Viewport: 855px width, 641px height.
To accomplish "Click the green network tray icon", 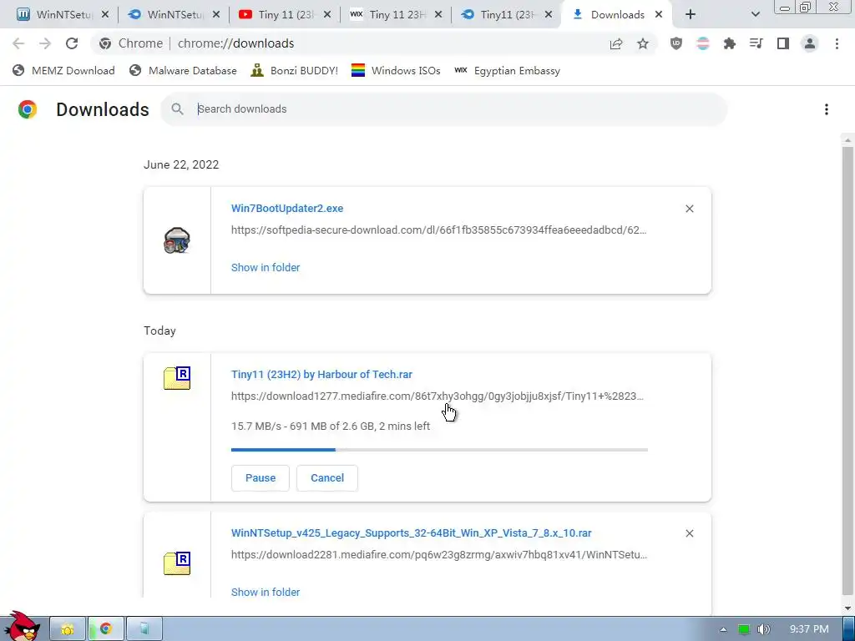I will (744, 629).
